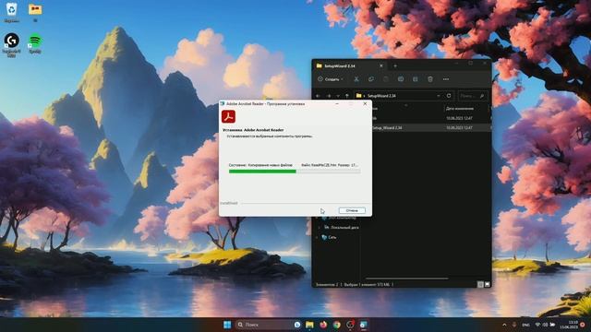Click the Paste icon in Explorer toolbar
This screenshot has height=332, width=591.
(x=386, y=79)
